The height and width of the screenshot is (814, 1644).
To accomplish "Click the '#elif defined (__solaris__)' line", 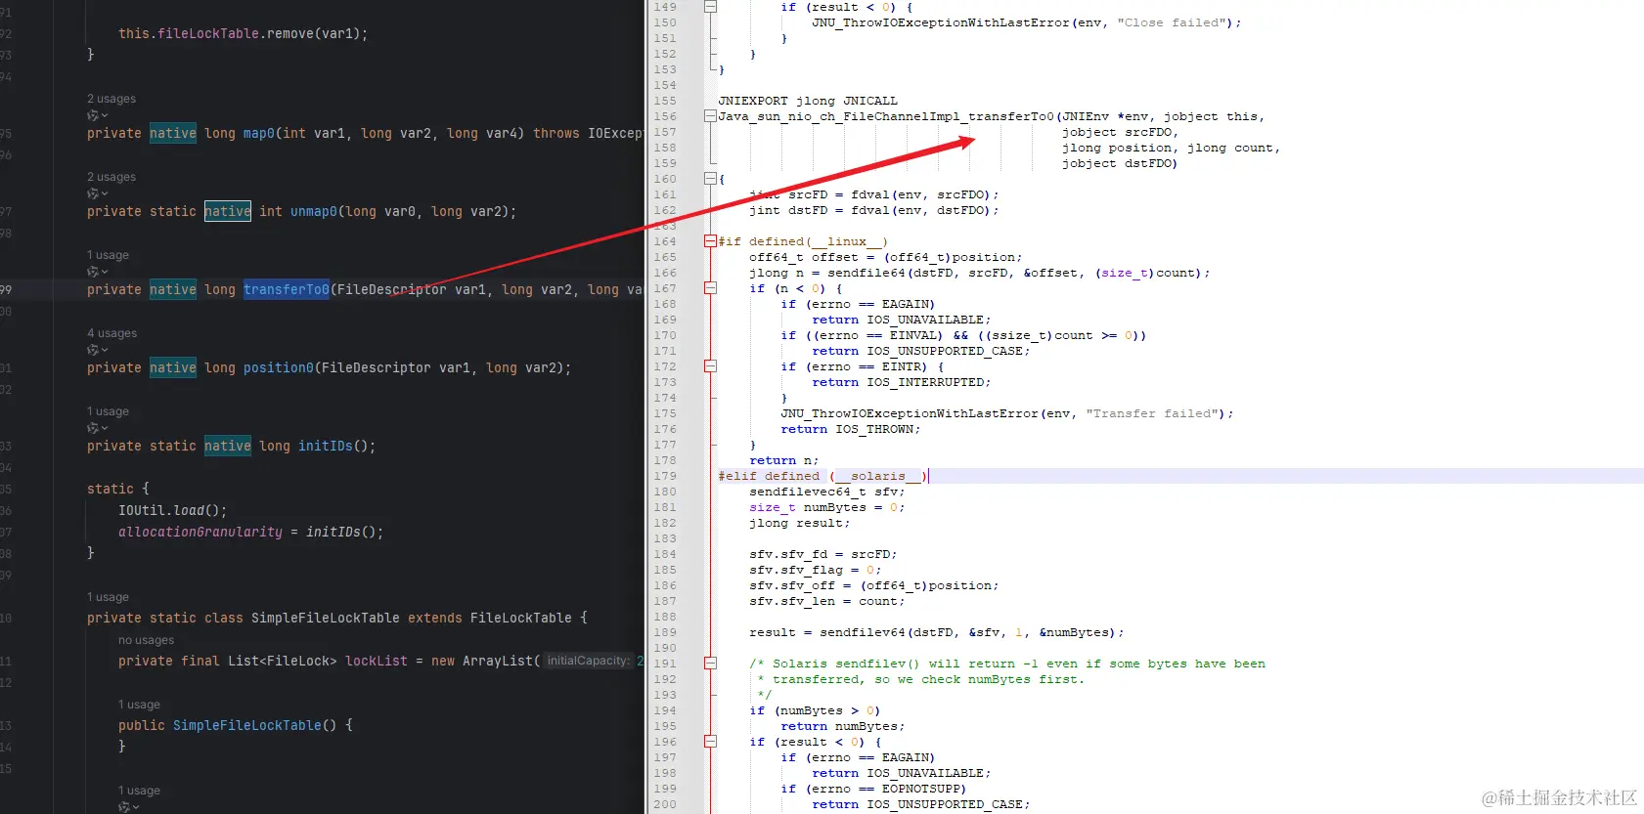I will tap(822, 476).
